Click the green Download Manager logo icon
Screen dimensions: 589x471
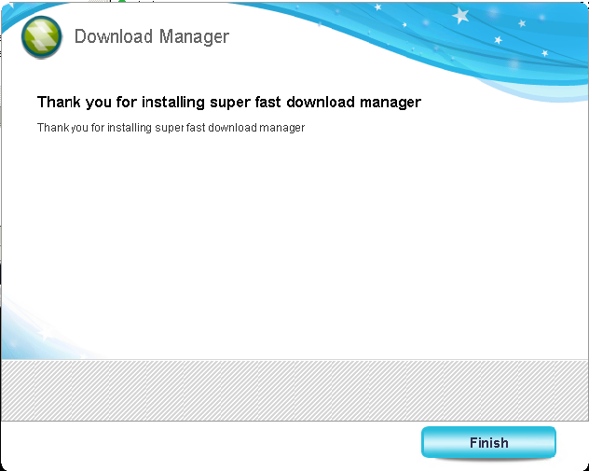point(42,37)
